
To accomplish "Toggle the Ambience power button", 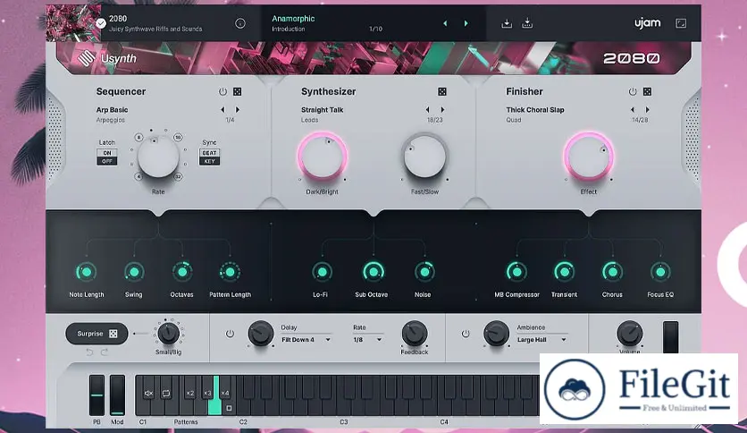I will point(466,334).
